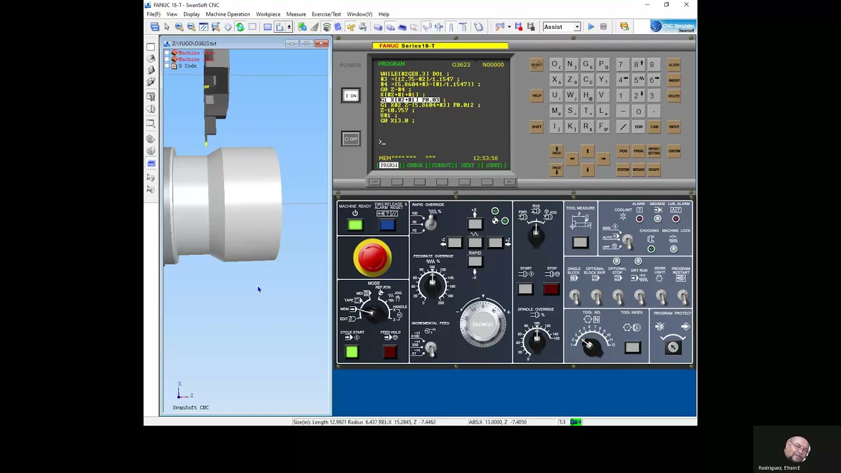841x473 pixels.
Task: Click the green rotate view toolbar icon
Action: (x=240, y=27)
